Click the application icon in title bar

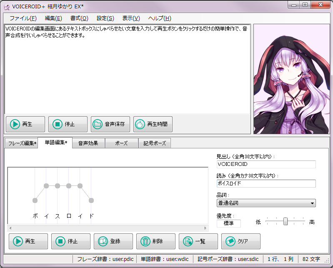click(7, 7)
